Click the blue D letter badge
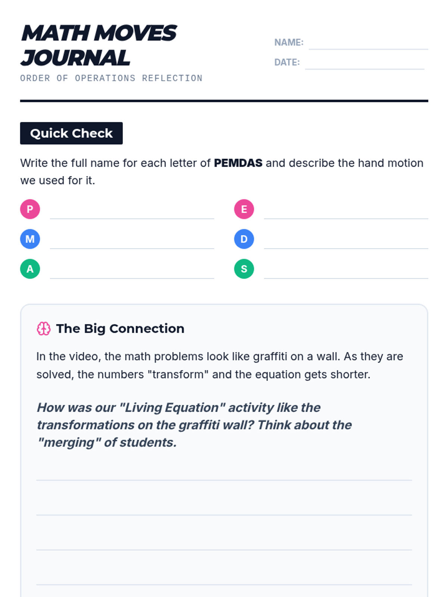 [x=244, y=239]
